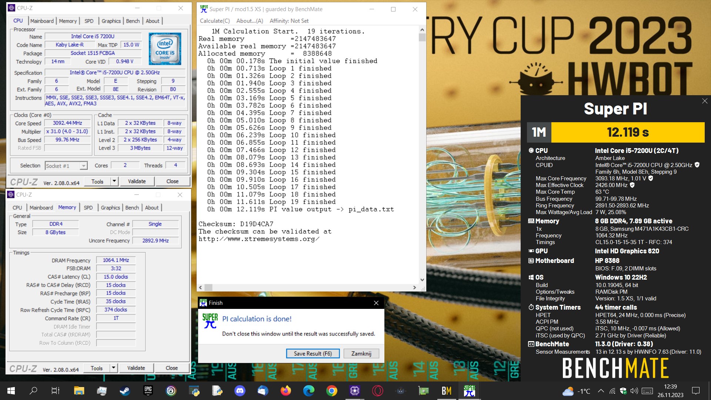Open SPD tab in top CPU-Z window

(x=89, y=21)
